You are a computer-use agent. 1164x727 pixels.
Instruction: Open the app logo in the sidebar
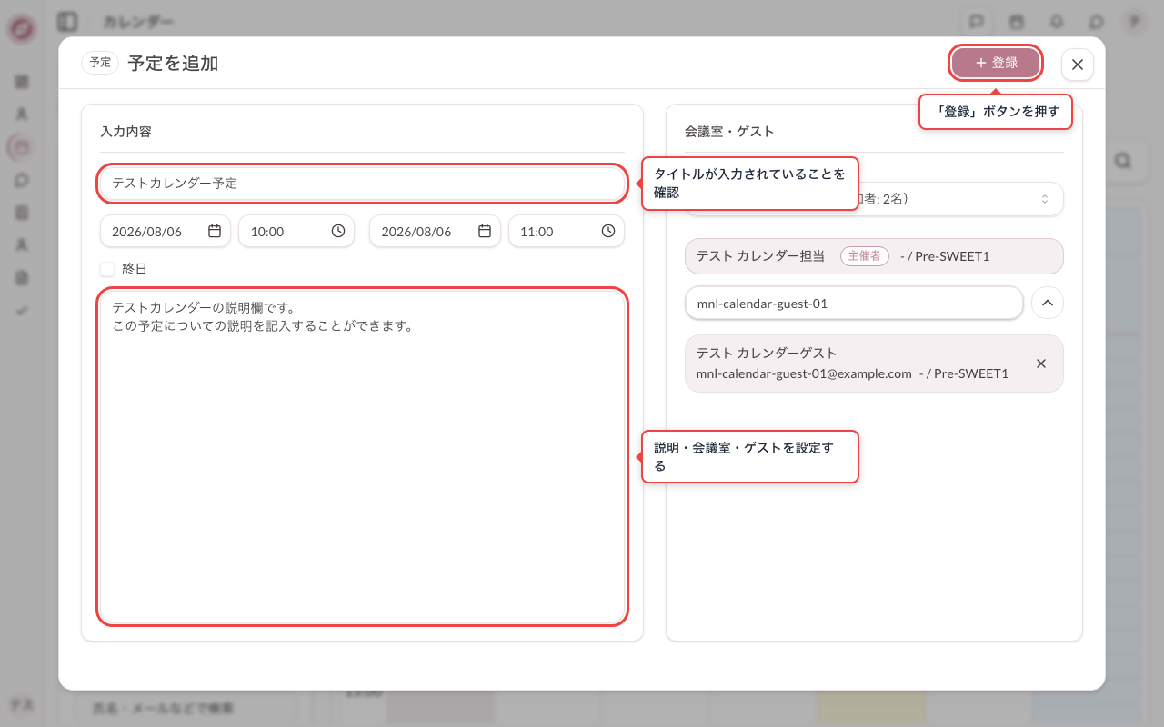click(21, 29)
